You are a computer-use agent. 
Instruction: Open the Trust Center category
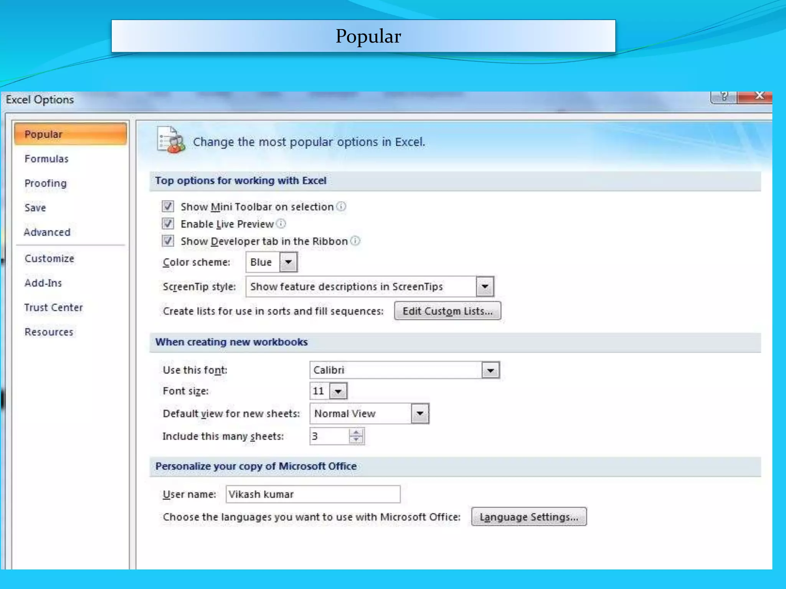(53, 308)
